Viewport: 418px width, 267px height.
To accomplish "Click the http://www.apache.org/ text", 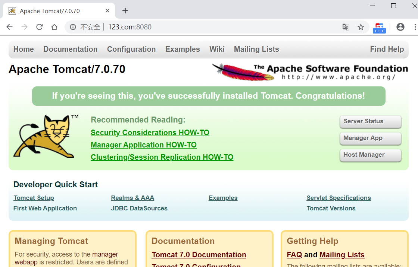I will tap(339, 77).
